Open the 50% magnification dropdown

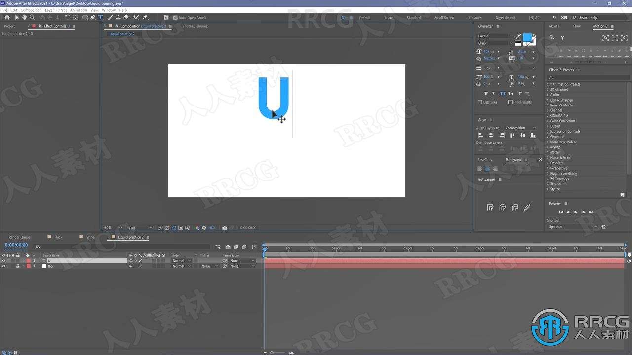113,228
